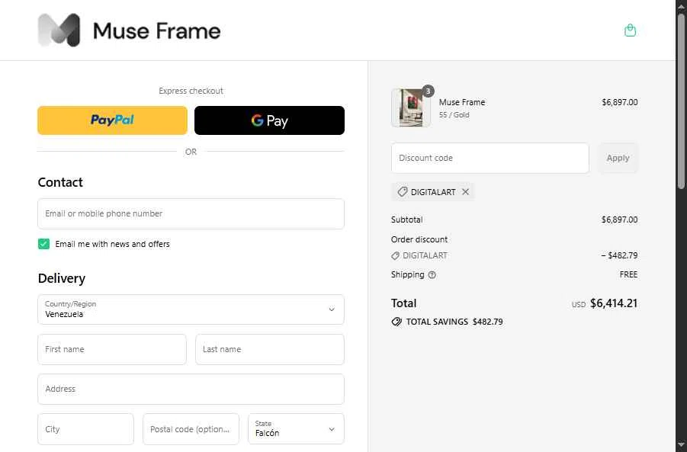The height and width of the screenshot is (452, 687).
Task: Open the Country/Region dropdown
Action: coord(191,309)
